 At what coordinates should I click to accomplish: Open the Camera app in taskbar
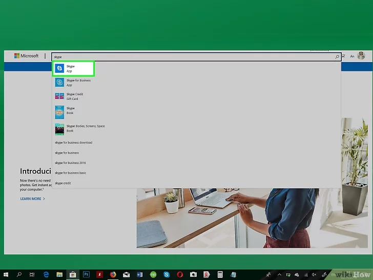tap(193, 274)
